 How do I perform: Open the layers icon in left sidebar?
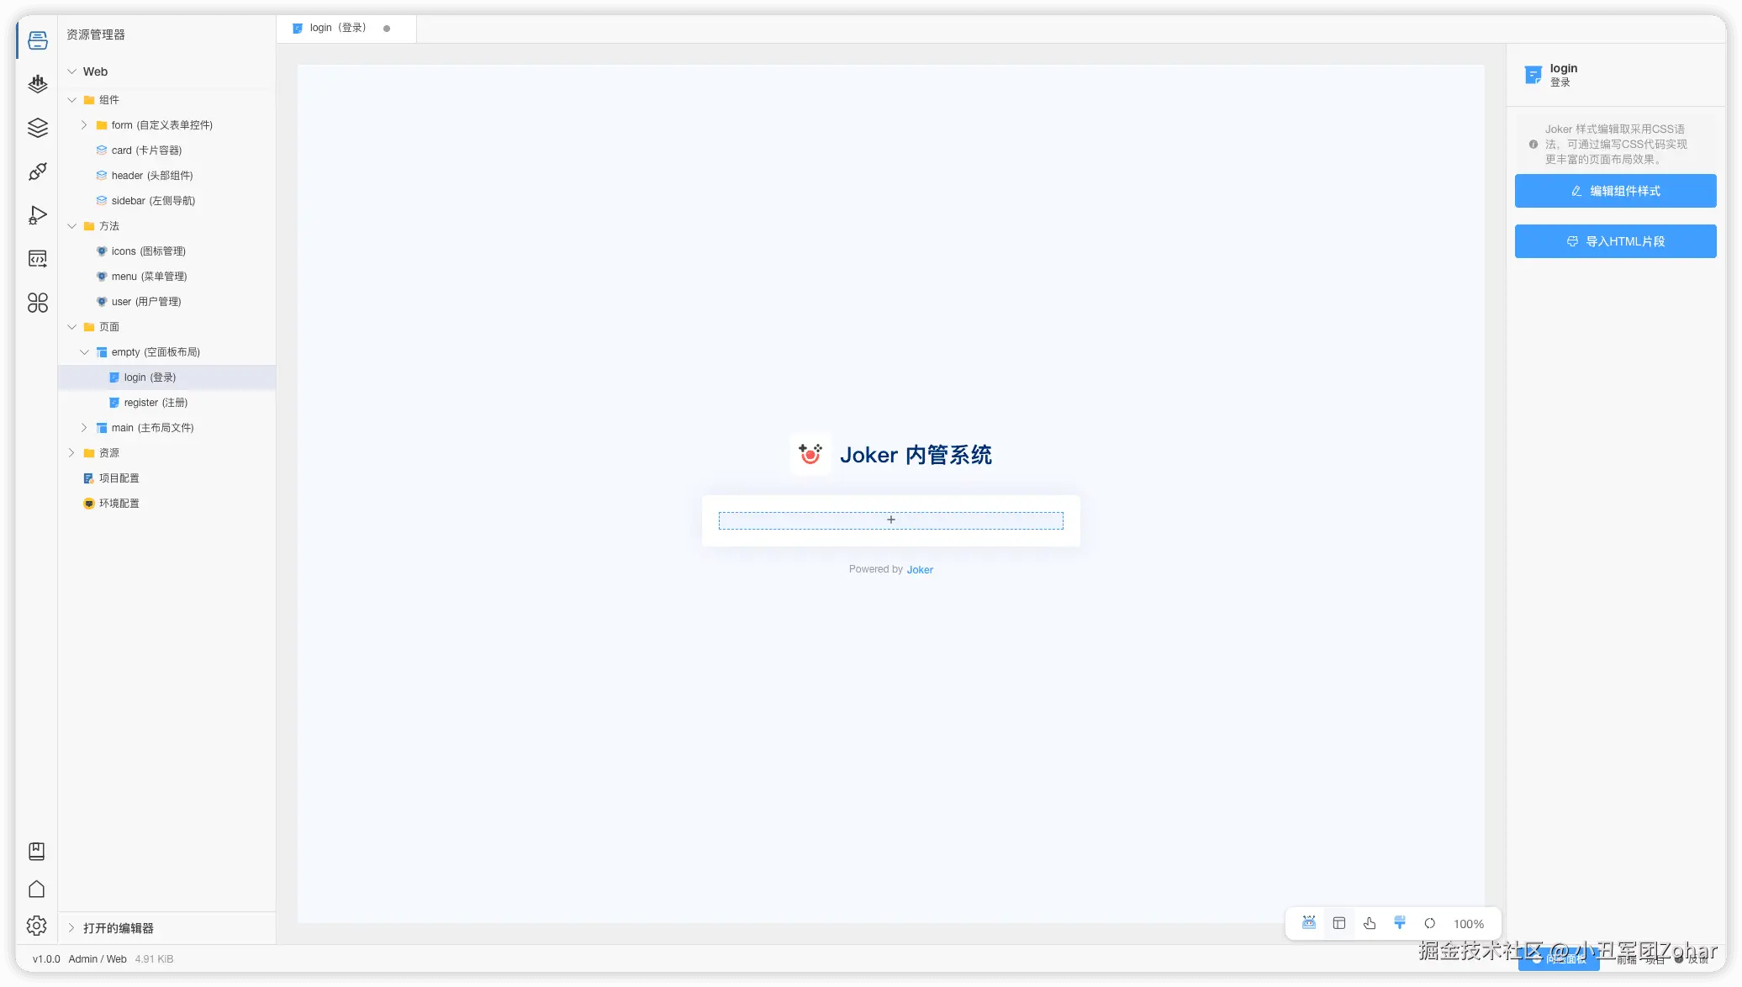[38, 128]
